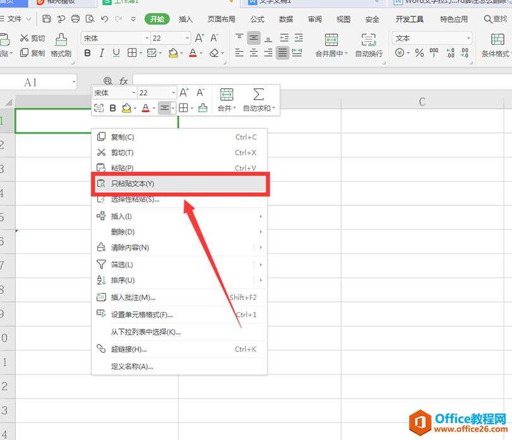
Task: Click the align right icon in ribbon
Action: 268,53
